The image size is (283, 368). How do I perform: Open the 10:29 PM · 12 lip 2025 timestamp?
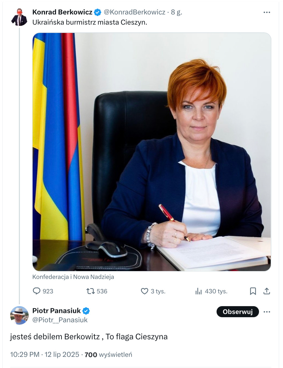click(x=45, y=354)
